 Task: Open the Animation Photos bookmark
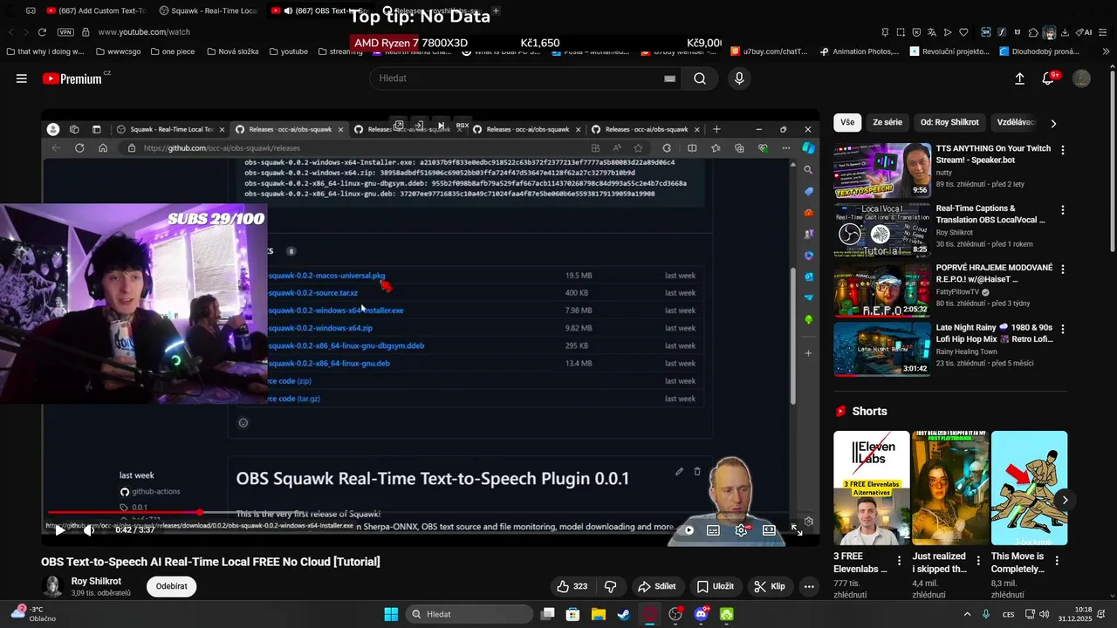(860, 51)
